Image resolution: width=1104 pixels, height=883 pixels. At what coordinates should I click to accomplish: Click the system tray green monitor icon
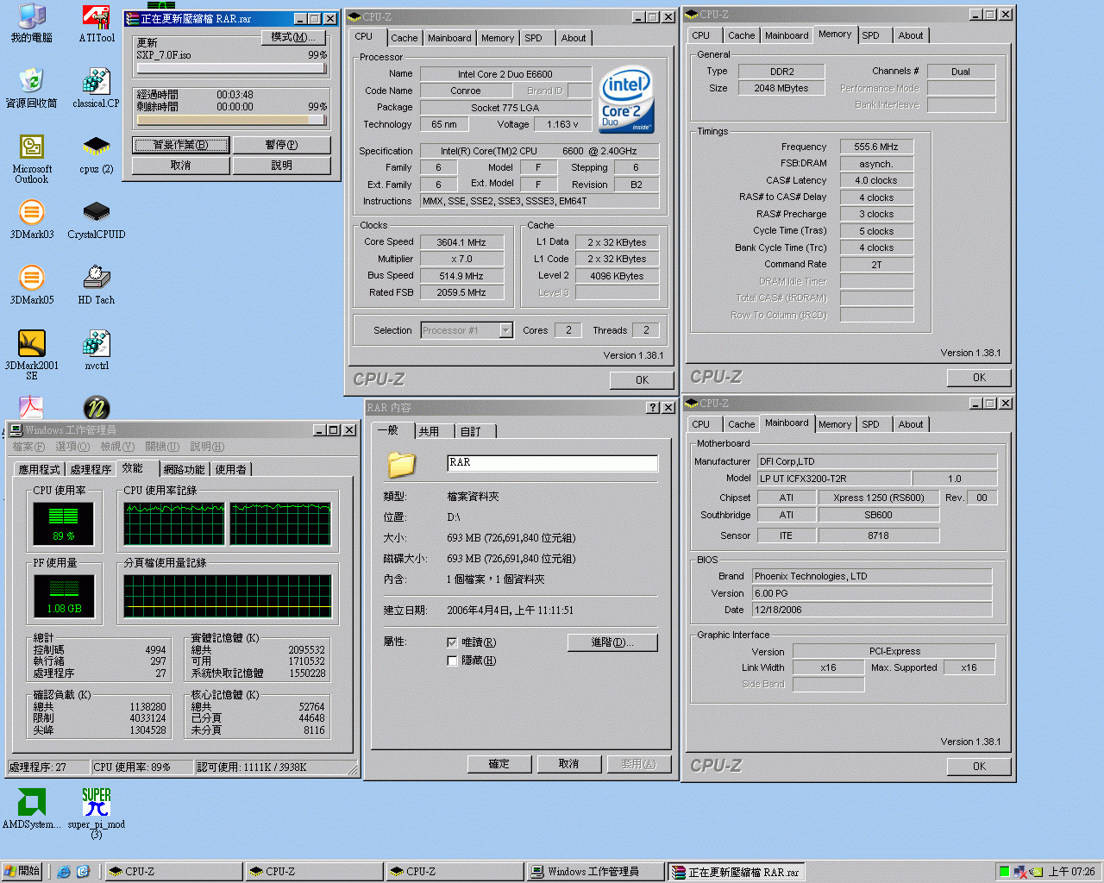coord(1004,872)
